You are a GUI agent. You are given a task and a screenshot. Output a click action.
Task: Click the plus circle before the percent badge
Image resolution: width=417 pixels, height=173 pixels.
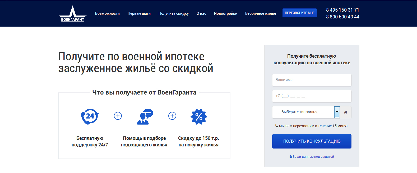click(172, 116)
